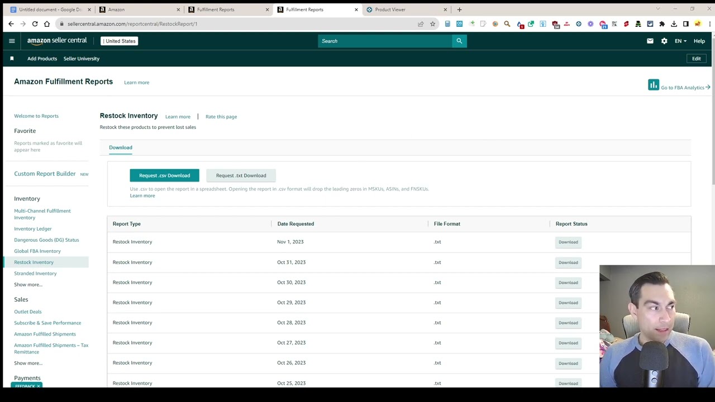The height and width of the screenshot is (402, 715).
Task: Open the Add Products menu item
Action: point(42,59)
